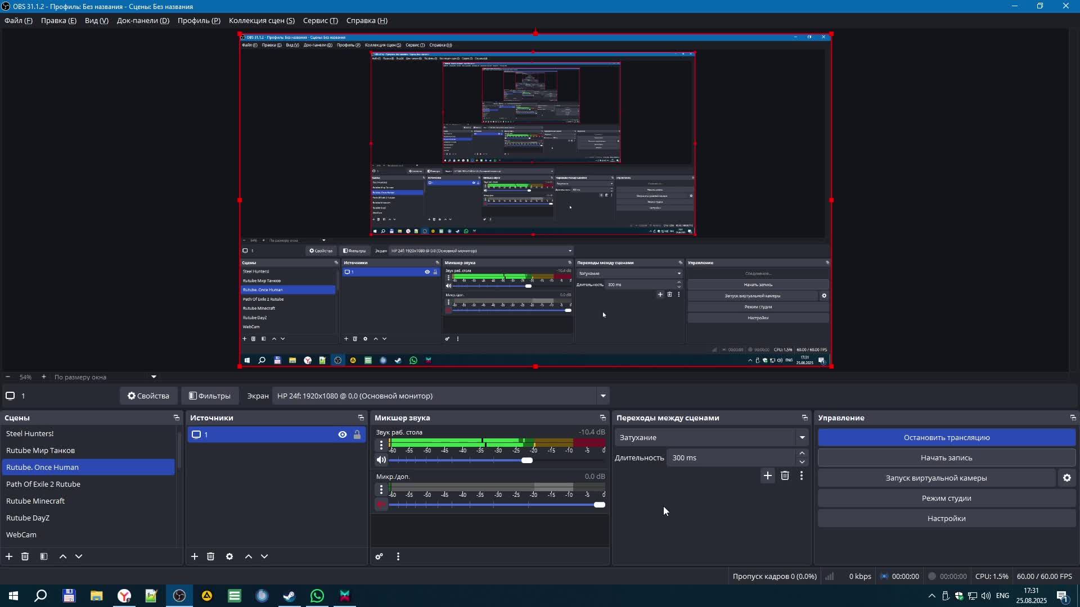Add a new scene with plus icon
The height and width of the screenshot is (607, 1080).
click(x=9, y=556)
